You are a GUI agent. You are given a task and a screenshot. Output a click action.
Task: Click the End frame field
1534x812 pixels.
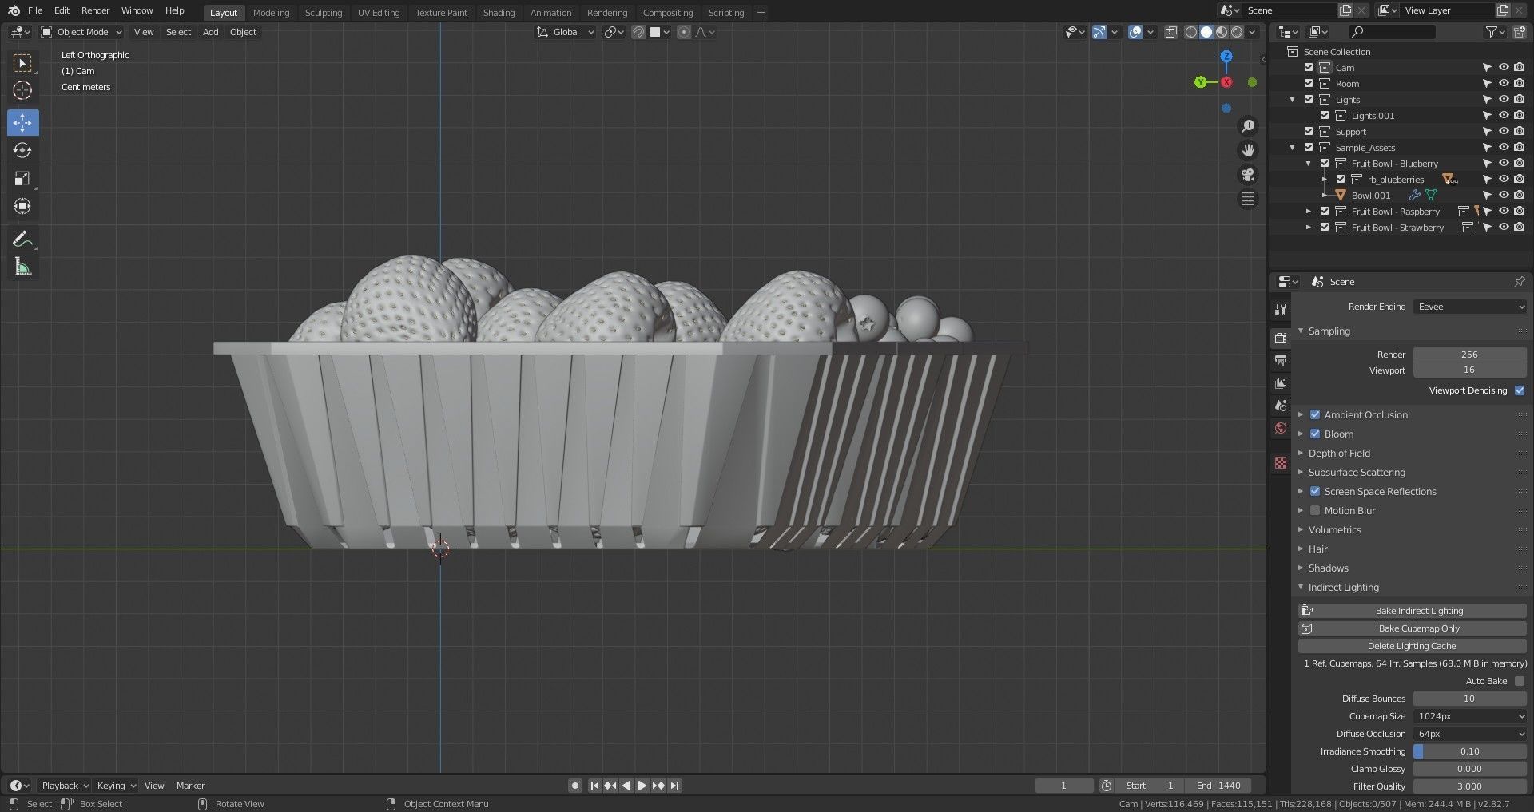click(x=1218, y=786)
